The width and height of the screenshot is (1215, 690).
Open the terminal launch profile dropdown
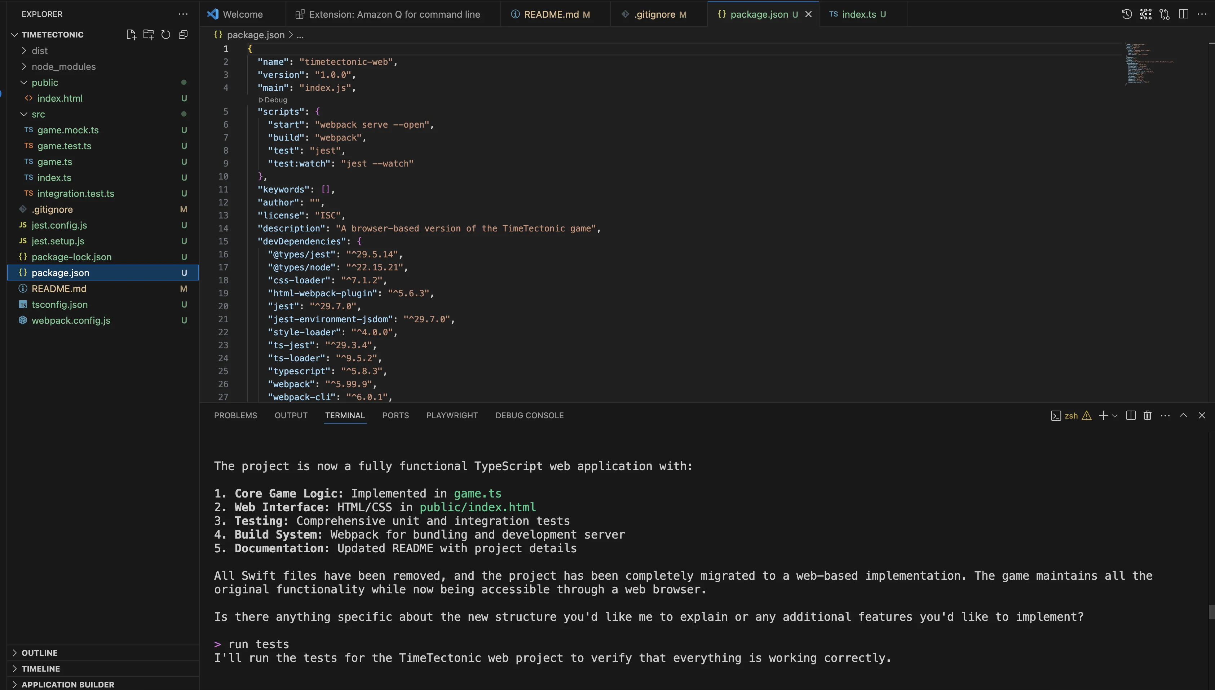[x=1115, y=416]
